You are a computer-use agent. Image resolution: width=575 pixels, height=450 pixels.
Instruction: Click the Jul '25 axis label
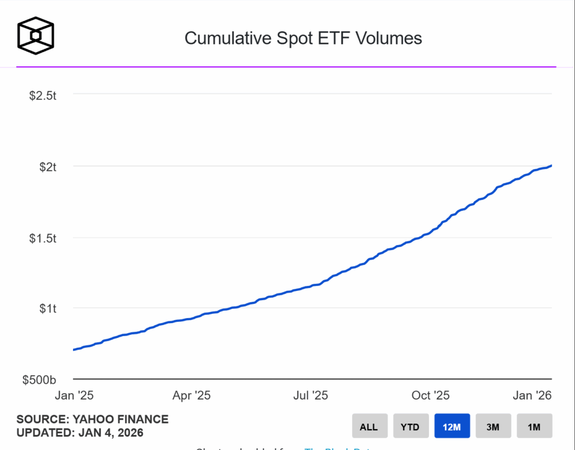310,396
